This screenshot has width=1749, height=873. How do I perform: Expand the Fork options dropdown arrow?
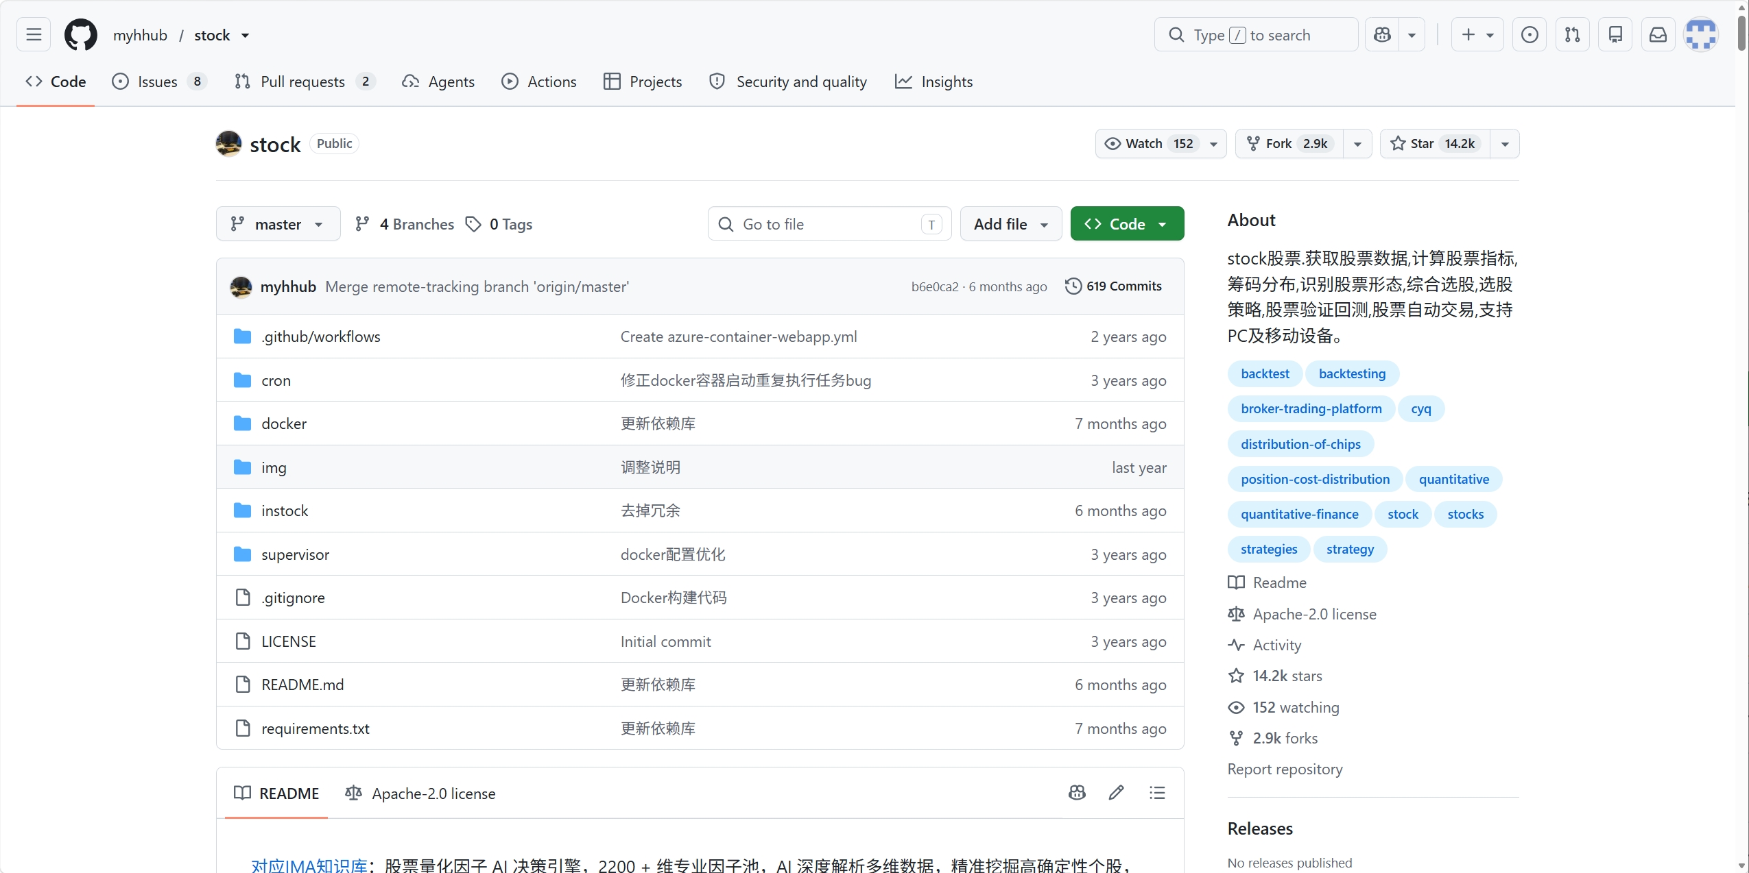pyautogui.click(x=1357, y=144)
